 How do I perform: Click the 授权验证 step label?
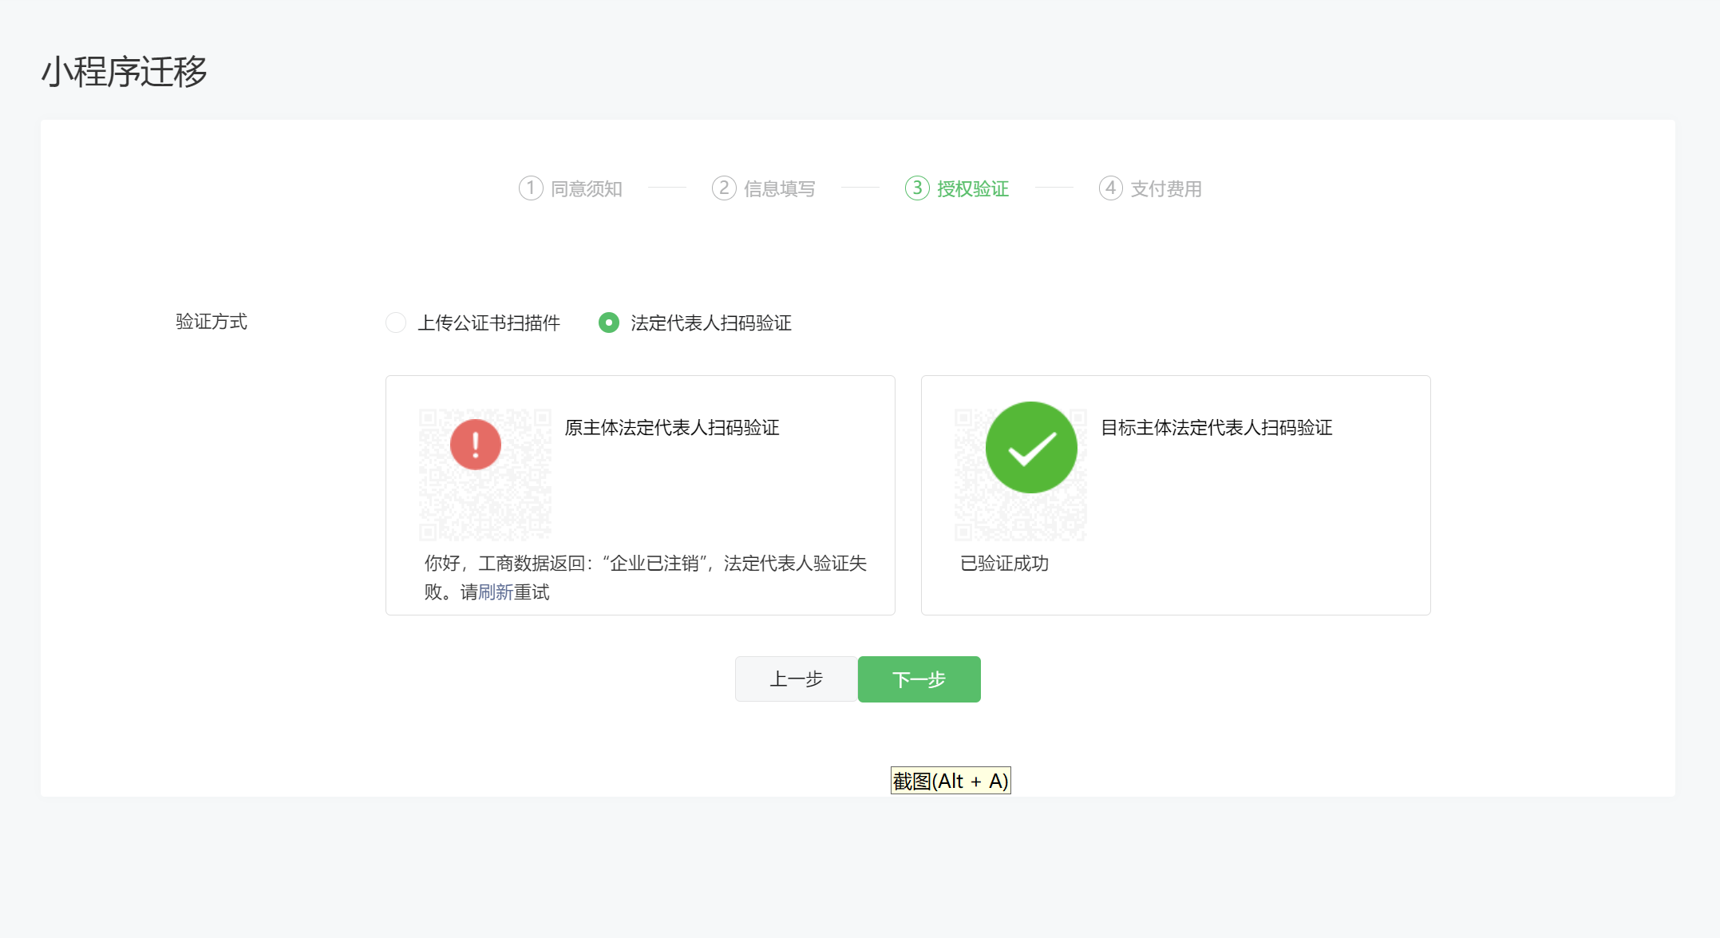tap(973, 189)
